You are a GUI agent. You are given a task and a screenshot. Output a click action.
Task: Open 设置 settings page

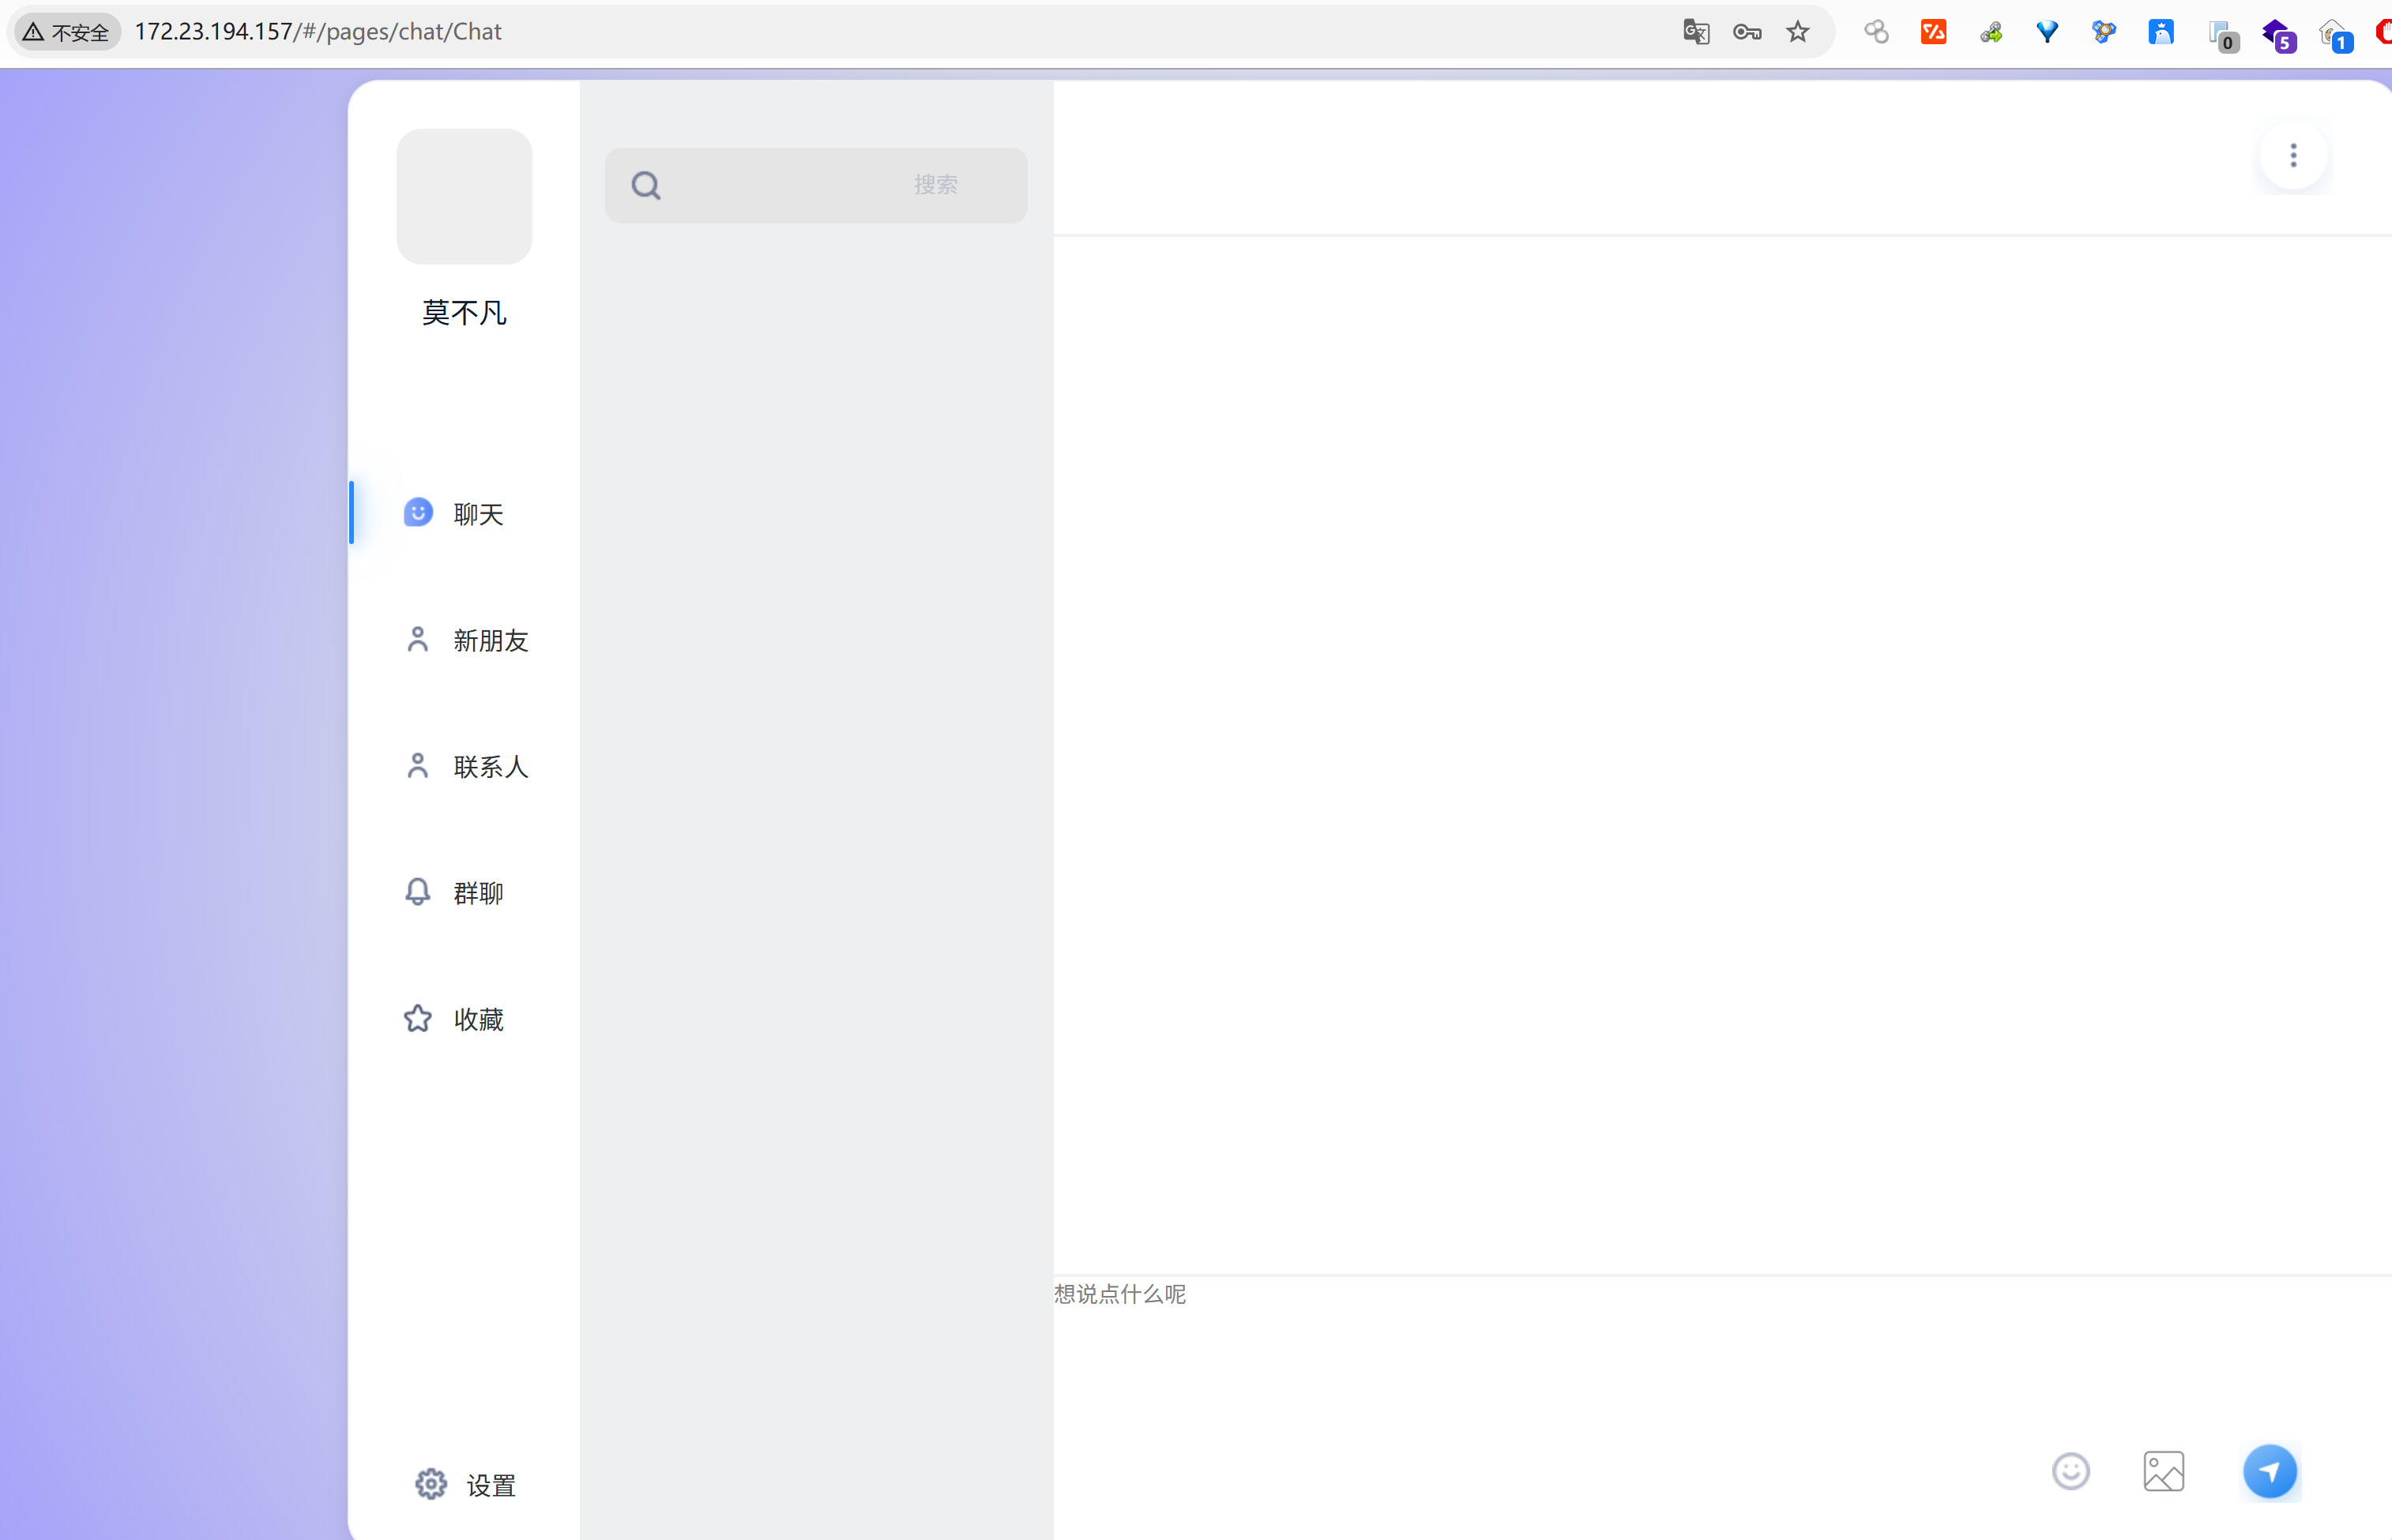pos(490,1485)
